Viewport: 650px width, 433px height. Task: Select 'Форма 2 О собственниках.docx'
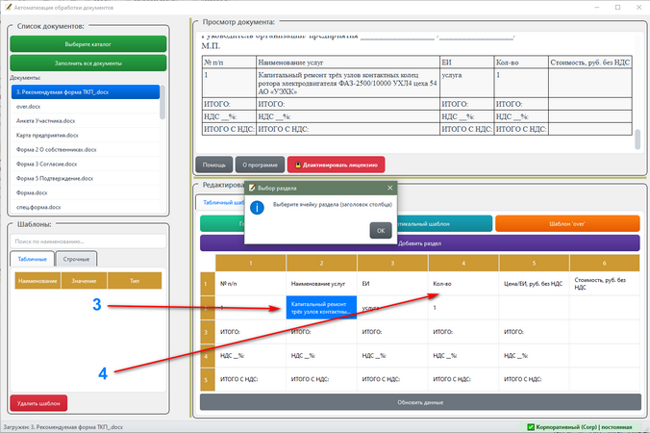86,150
